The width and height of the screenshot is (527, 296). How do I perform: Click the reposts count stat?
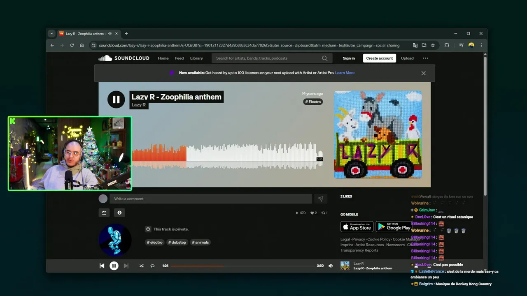(324, 213)
